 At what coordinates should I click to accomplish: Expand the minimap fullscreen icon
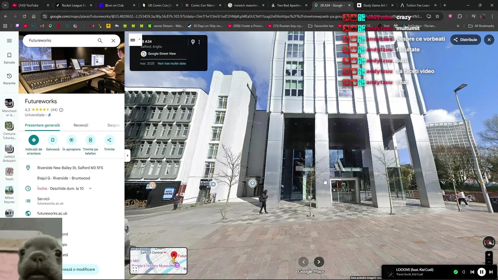(135, 269)
